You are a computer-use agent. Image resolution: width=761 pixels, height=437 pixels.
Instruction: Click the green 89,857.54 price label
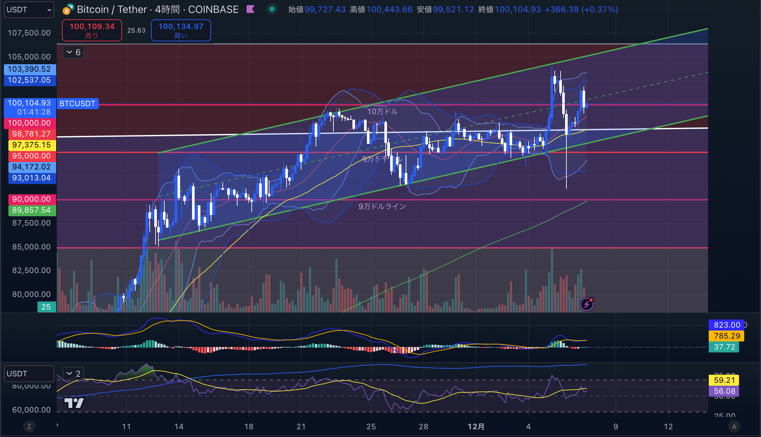(32, 210)
